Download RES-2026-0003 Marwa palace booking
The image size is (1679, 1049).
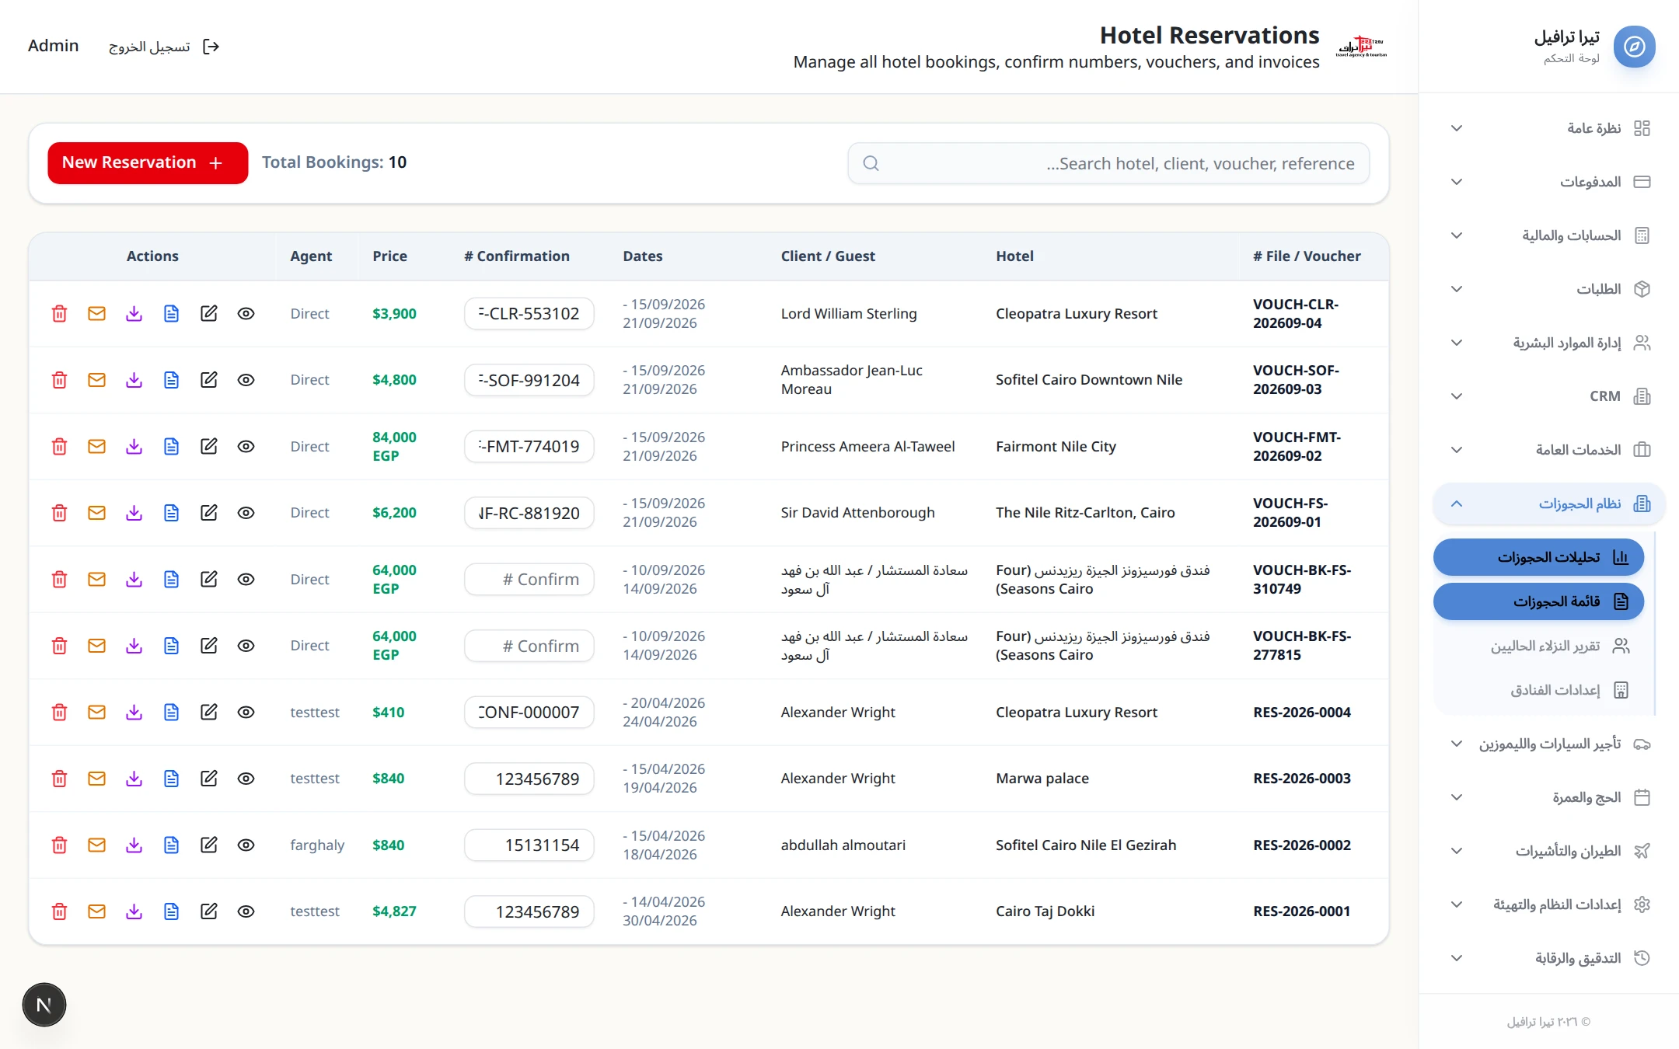click(x=134, y=779)
